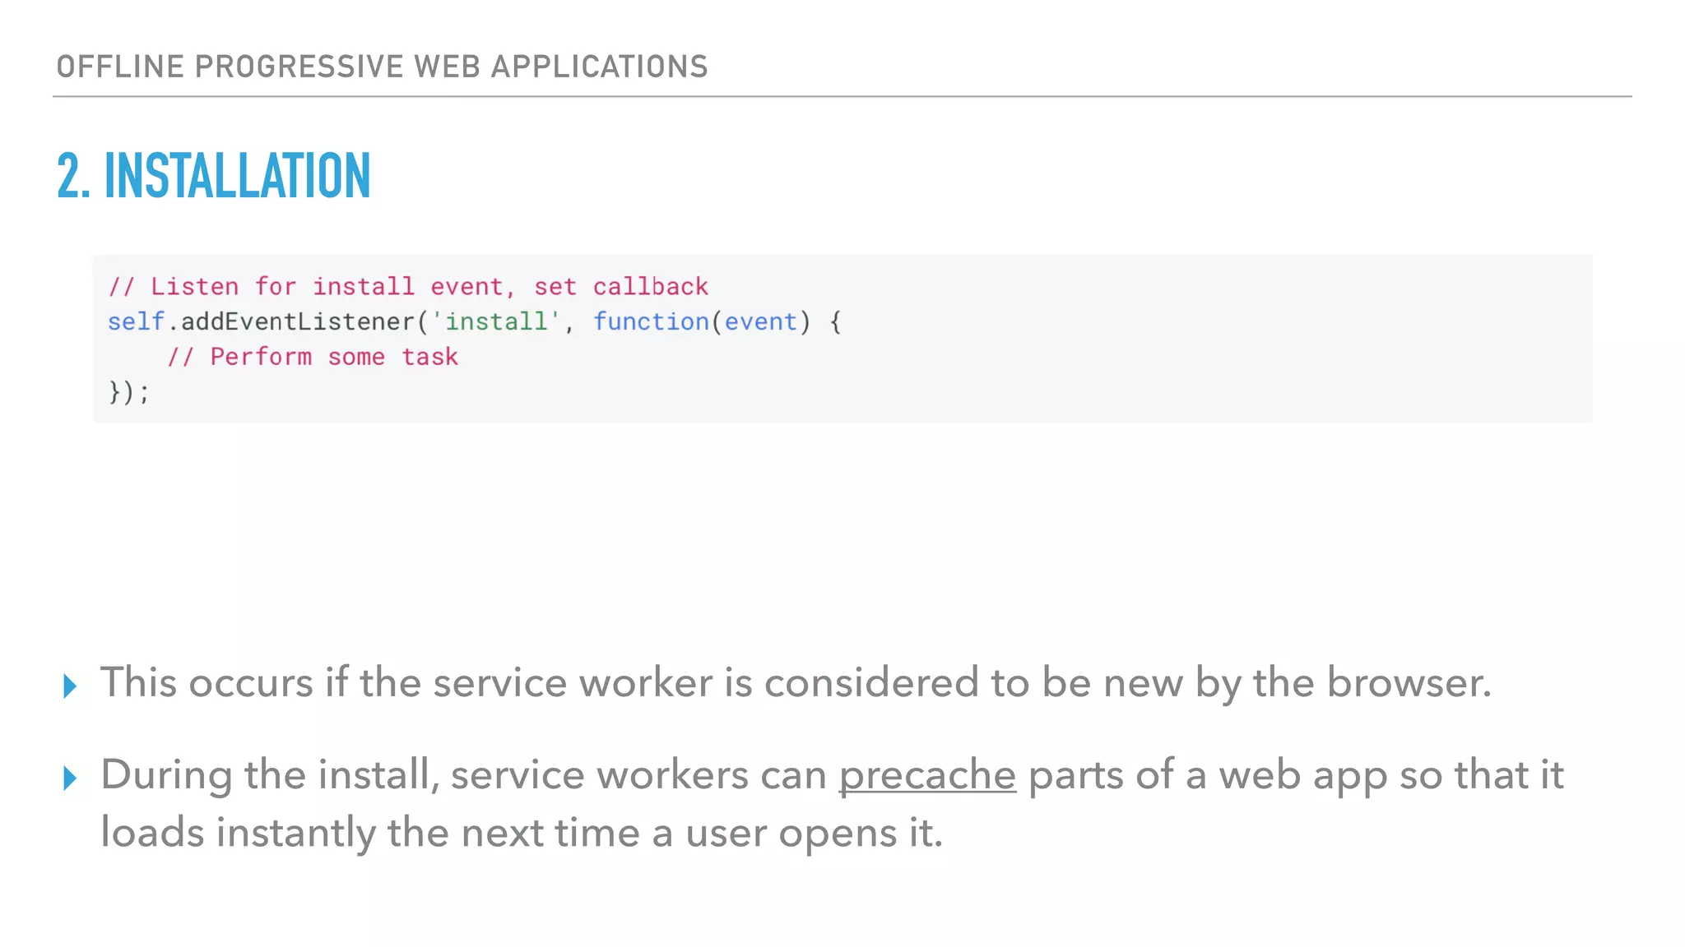Click the closing '});' code line
The height and width of the screenshot is (947, 1685).
click(x=129, y=392)
